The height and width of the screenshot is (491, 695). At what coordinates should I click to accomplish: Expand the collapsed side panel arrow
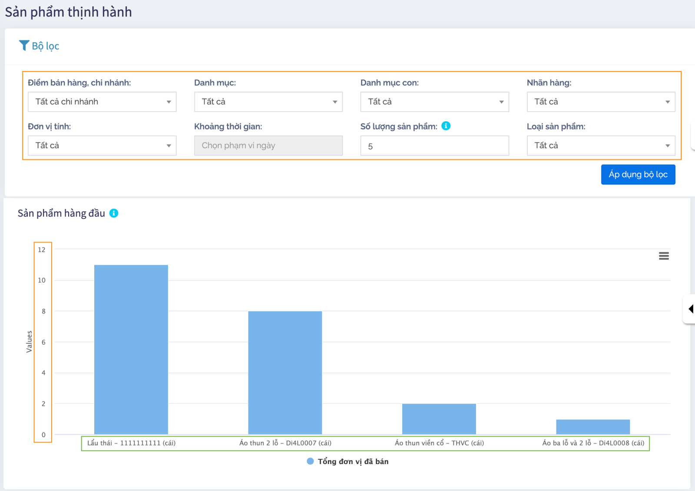690,309
